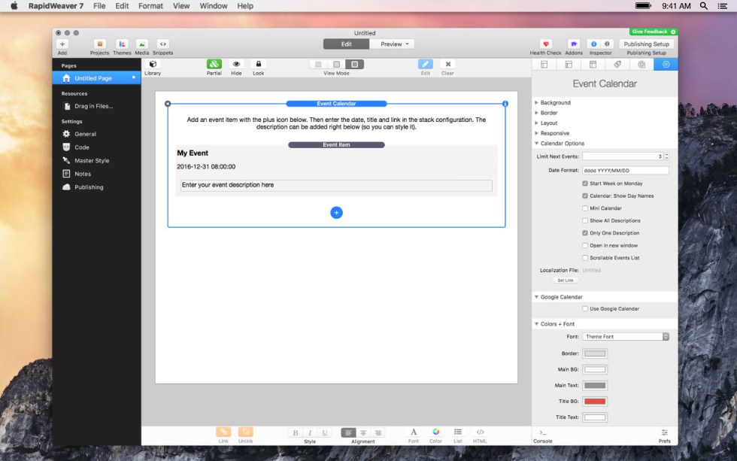Expand the Layout section
The image size is (737, 461).
click(536, 123)
